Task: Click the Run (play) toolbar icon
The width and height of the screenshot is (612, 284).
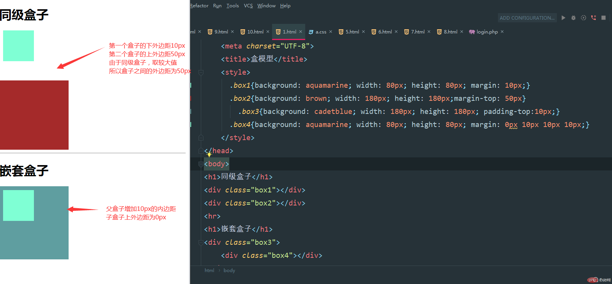Action: pos(563,18)
